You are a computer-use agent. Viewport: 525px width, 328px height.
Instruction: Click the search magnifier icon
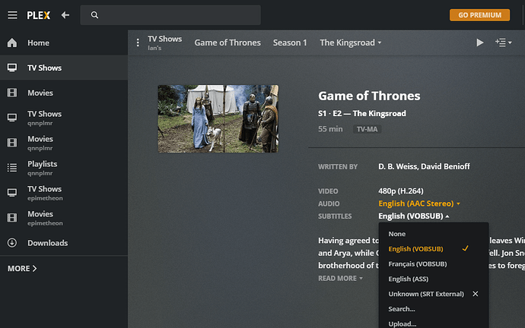click(x=95, y=15)
